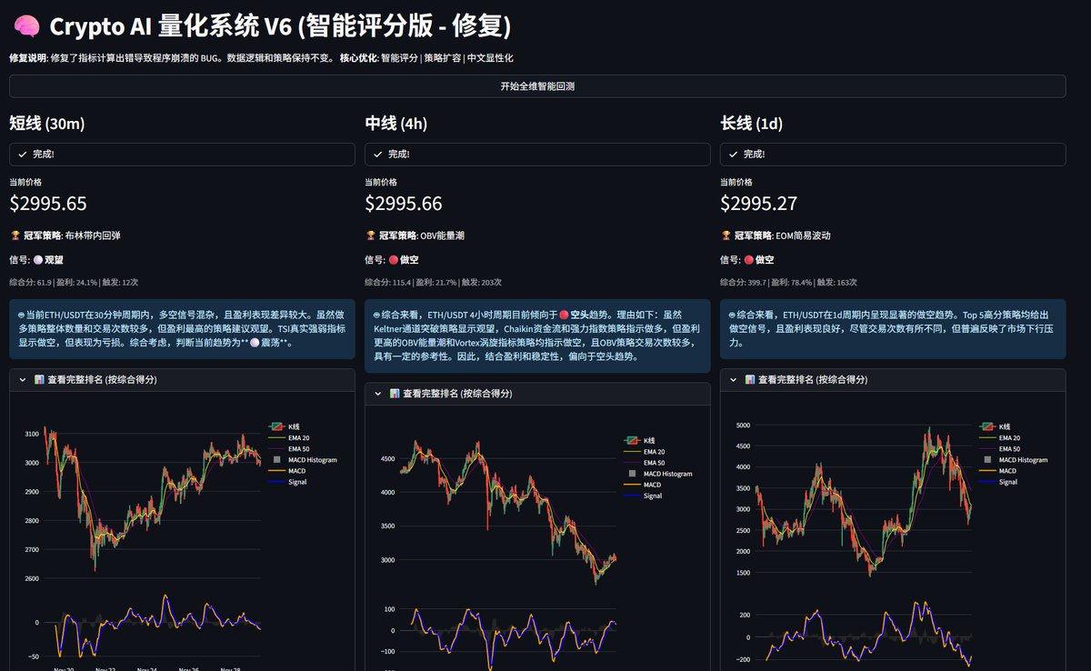This screenshot has height=671, width=1091.
Task: Click the trophy icon beside OBV能量潮
Action: coord(370,235)
